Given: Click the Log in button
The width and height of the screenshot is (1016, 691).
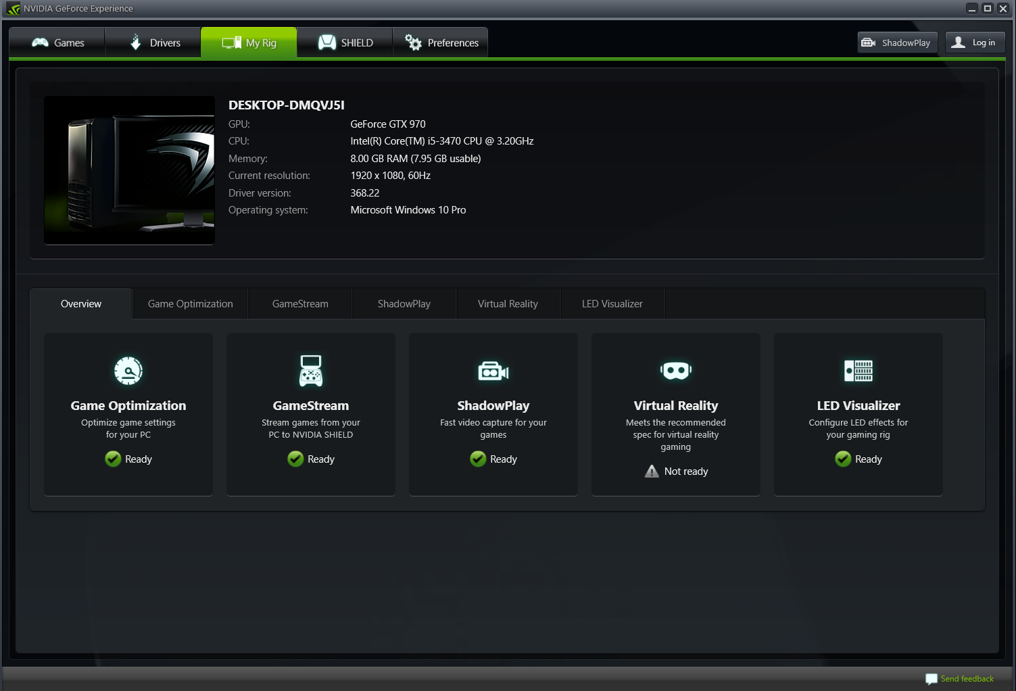Looking at the screenshot, I should (975, 43).
